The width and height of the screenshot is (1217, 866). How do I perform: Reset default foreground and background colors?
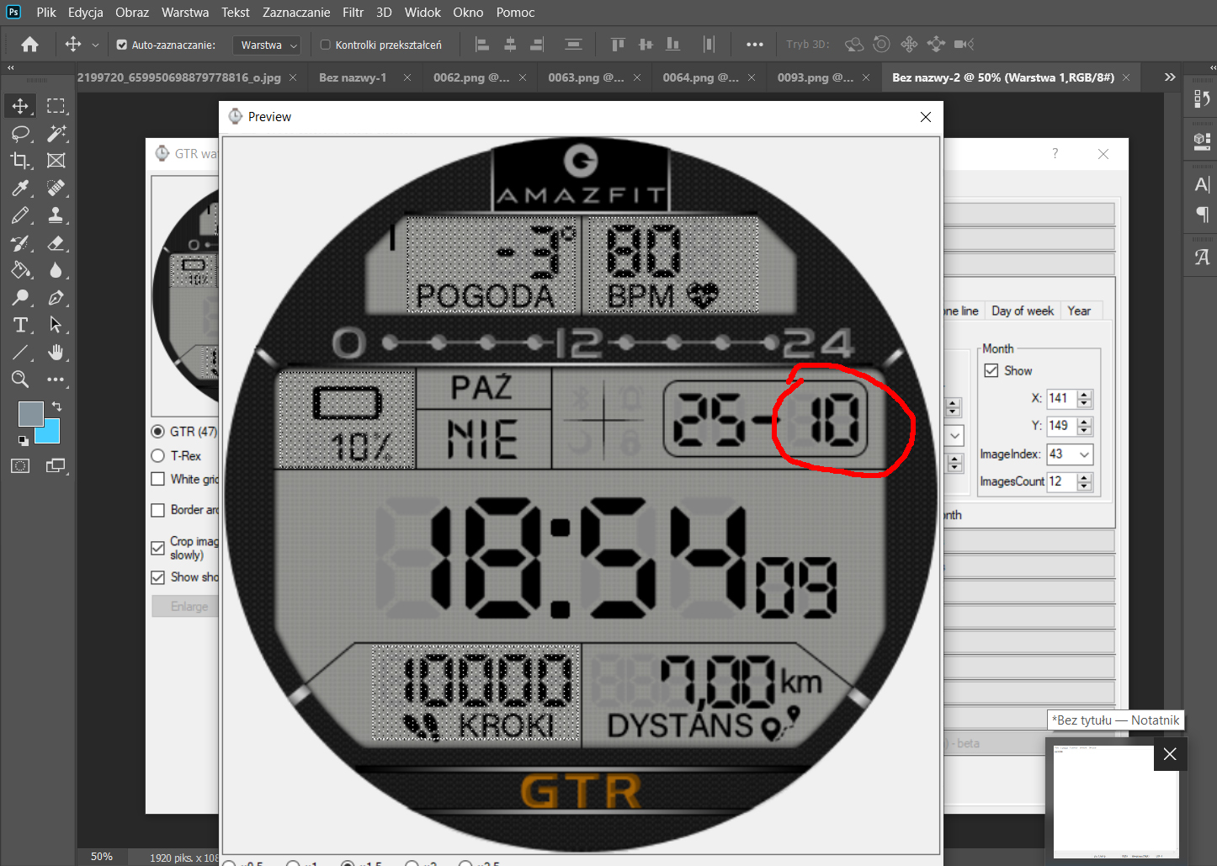click(x=23, y=440)
